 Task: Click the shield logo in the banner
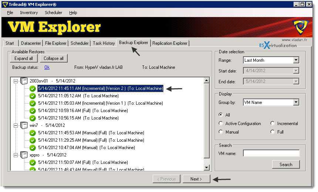click(x=301, y=27)
